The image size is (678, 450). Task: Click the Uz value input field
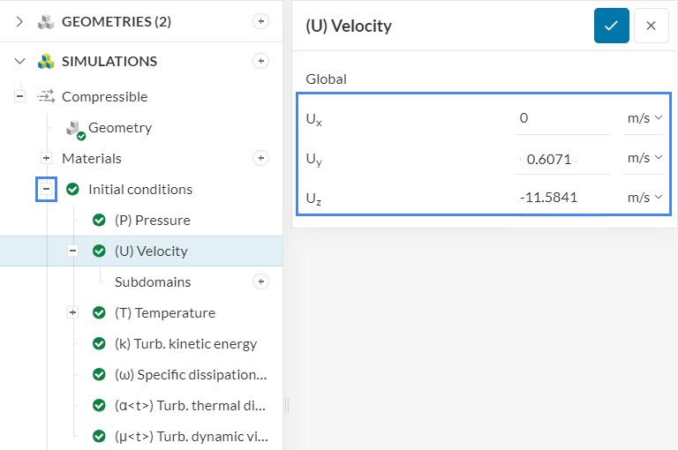click(x=562, y=198)
